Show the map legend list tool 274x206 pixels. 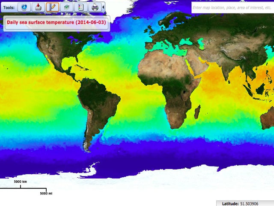[80, 7]
